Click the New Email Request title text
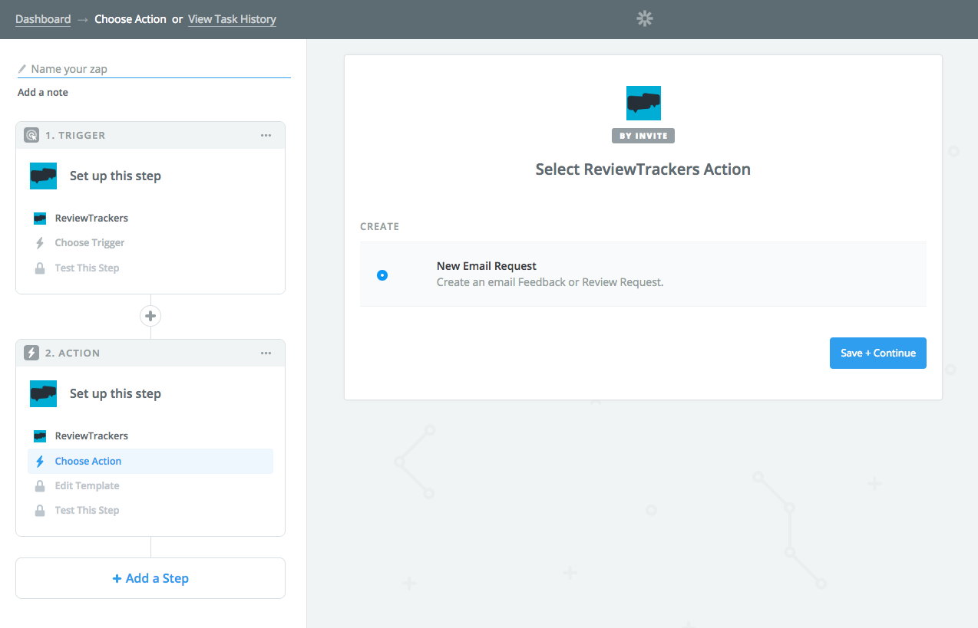978x628 pixels. pyautogui.click(x=487, y=266)
